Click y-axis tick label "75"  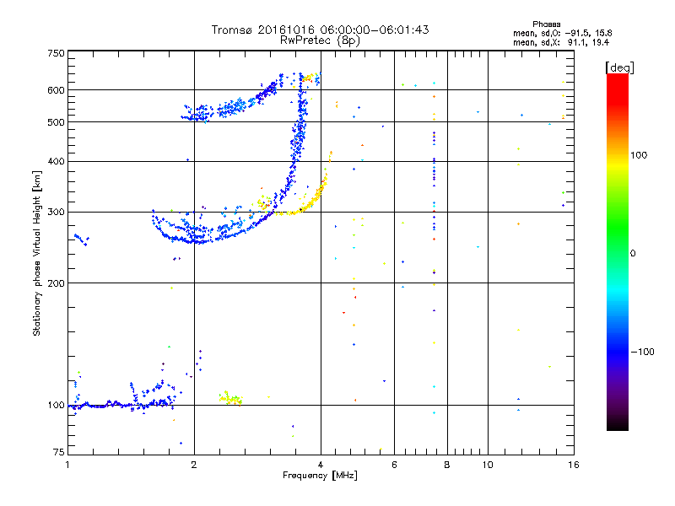[x=59, y=452]
